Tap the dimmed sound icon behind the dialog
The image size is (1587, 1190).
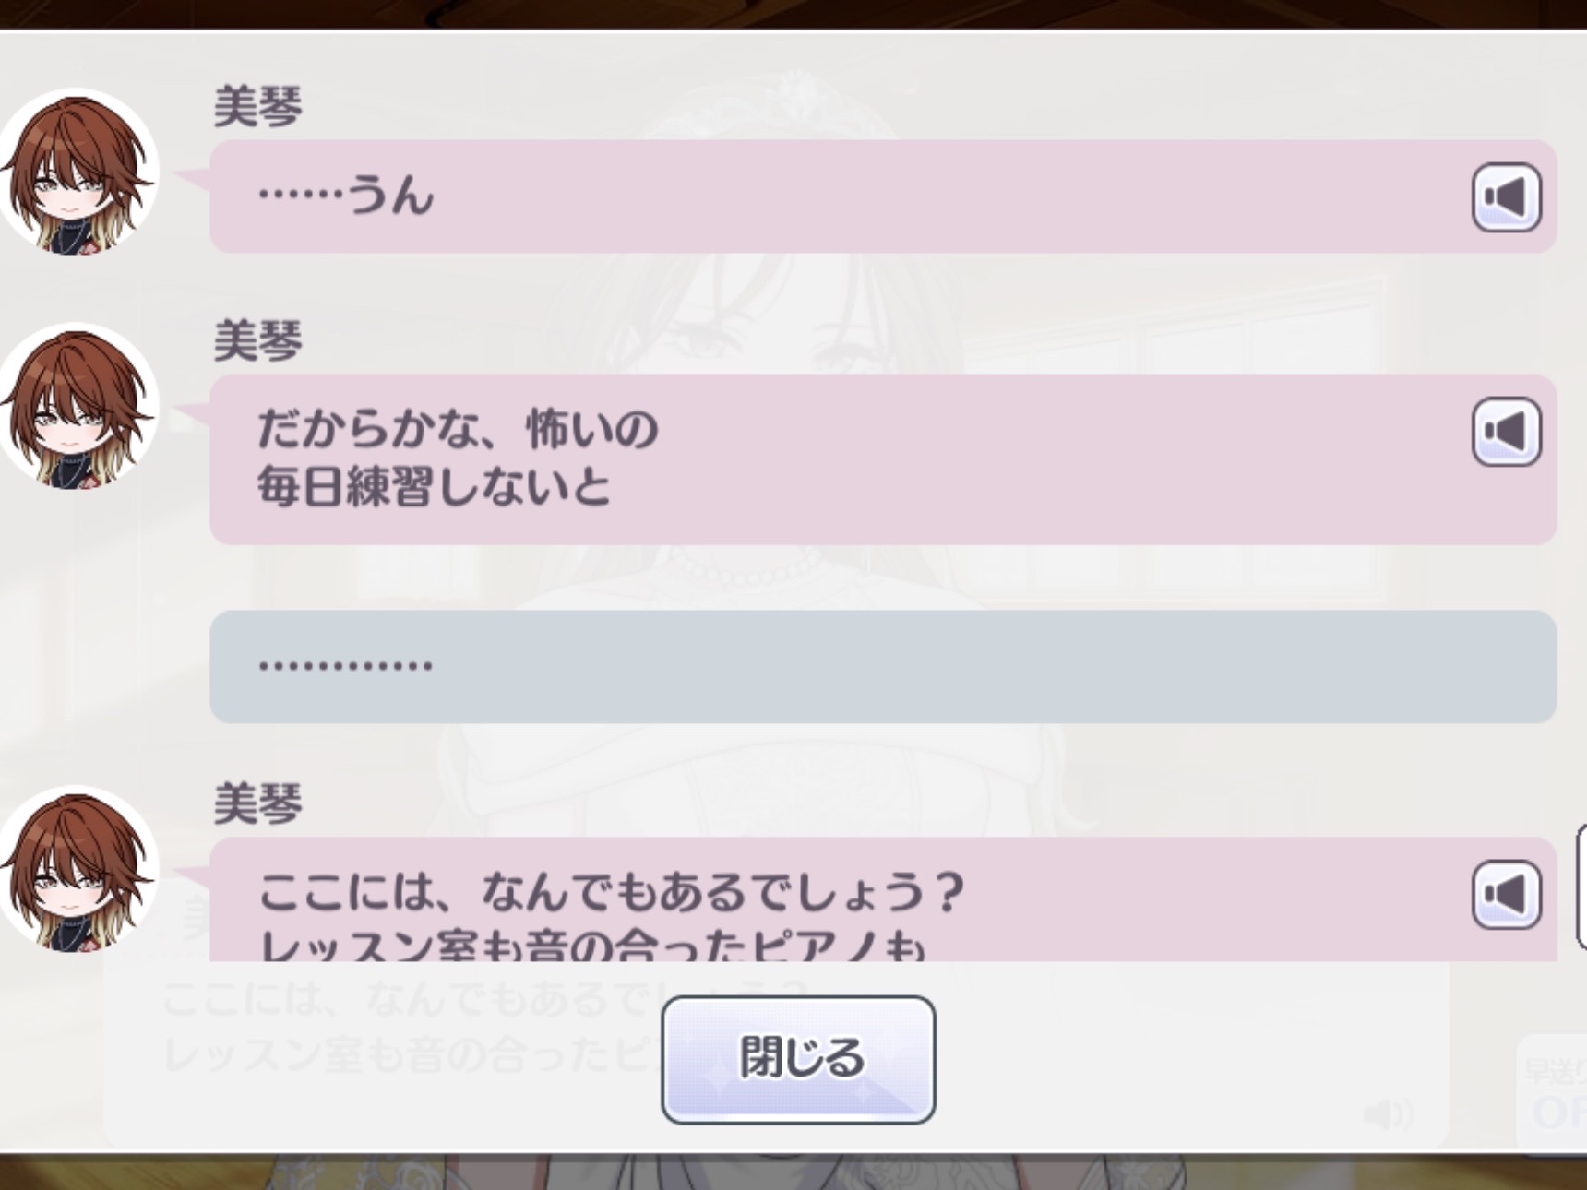pyautogui.click(x=1387, y=1114)
